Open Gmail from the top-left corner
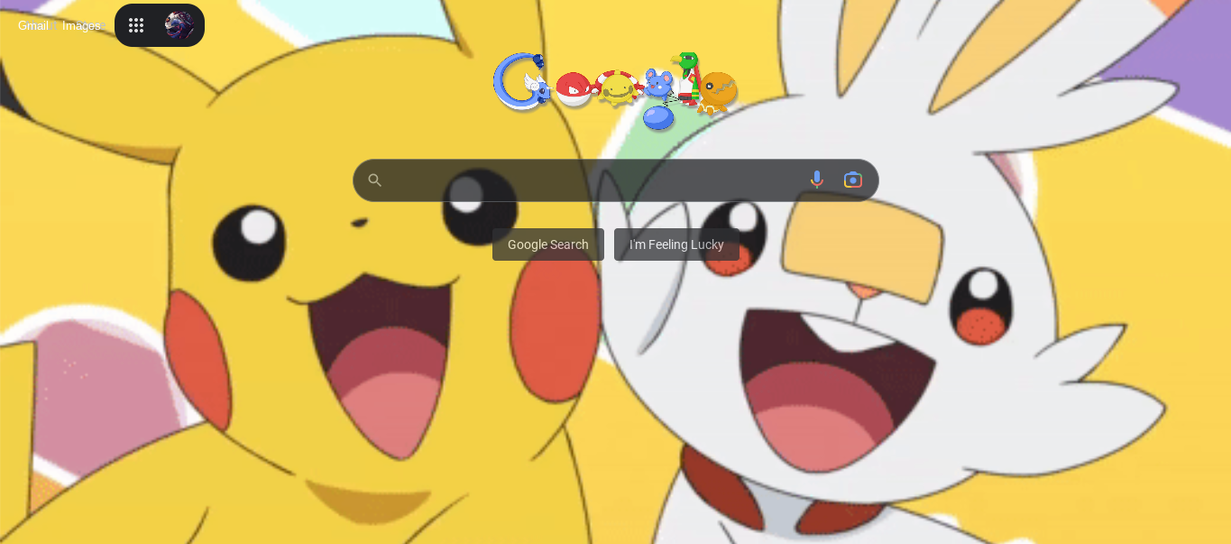This screenshot has height=544, width=1231. (x=32, y=25)
